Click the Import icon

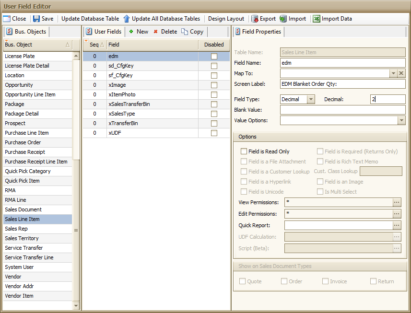pos(283,19)
